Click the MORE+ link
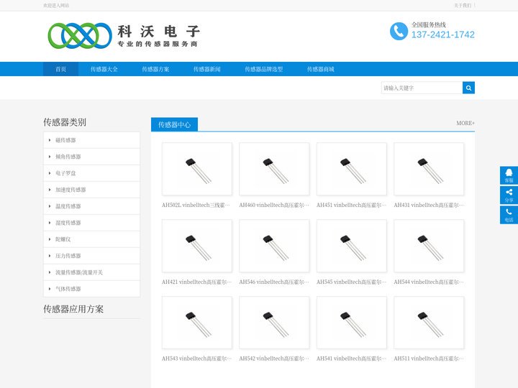The image size is (518, 388). coord(465,123)
